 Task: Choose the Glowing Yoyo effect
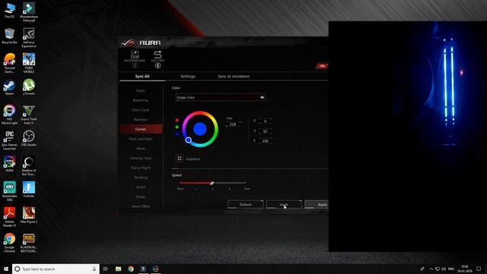coord(141,158)
